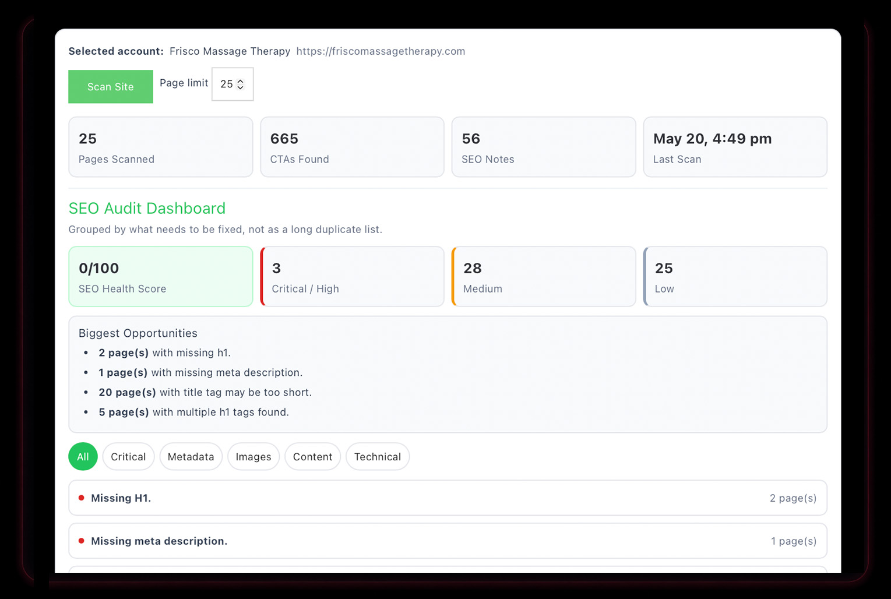Switch to the Content filter
Screen dimensions: 891x599
[x=312, y=457]
